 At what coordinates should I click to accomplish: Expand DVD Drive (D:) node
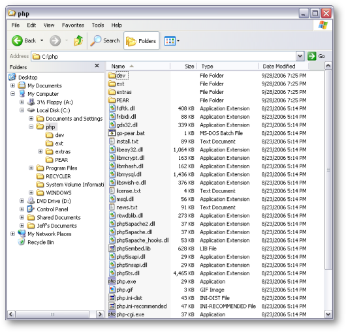pos(22,201)
